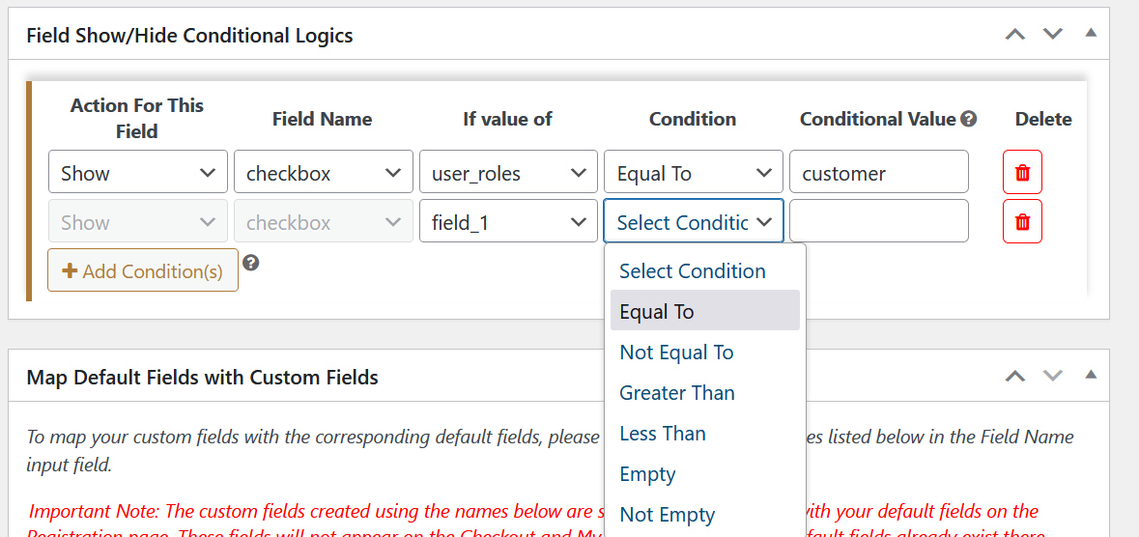Delete the first conditional logic row
Screen dimensions: 1139x537
click(1022, 173)
